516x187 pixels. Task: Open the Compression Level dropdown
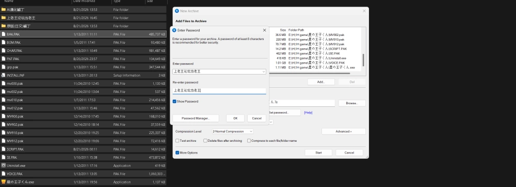click(x=233, y=132)
